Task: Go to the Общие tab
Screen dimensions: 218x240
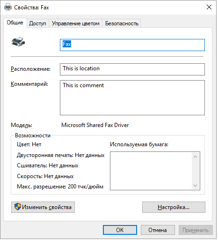Action: tap(15, 23)
